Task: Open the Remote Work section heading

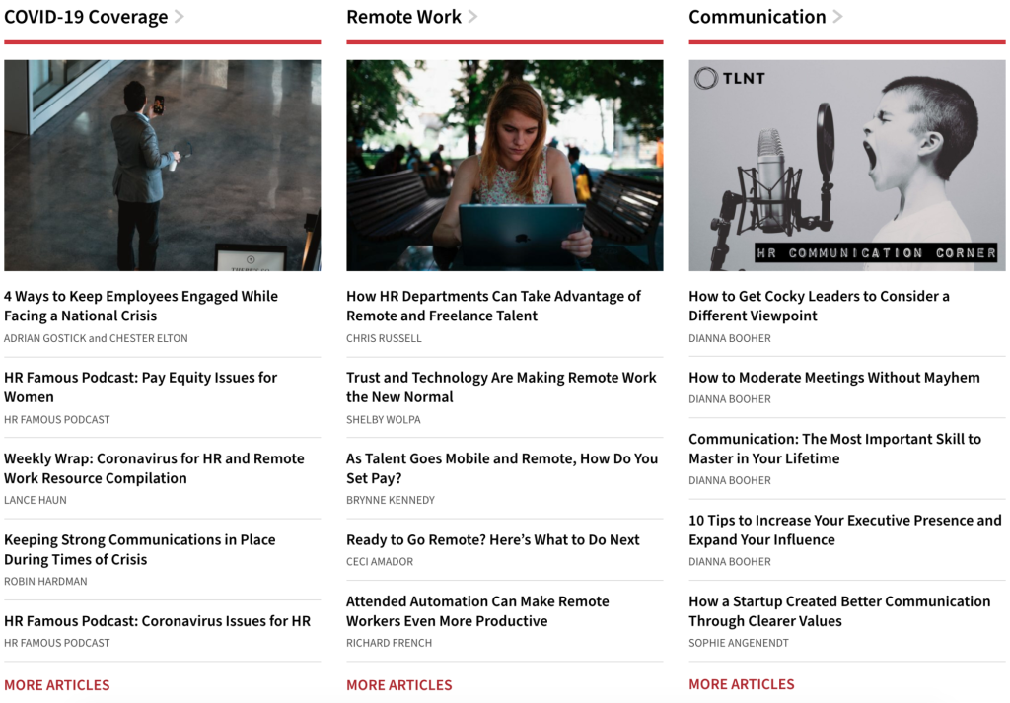Action: 403,17
